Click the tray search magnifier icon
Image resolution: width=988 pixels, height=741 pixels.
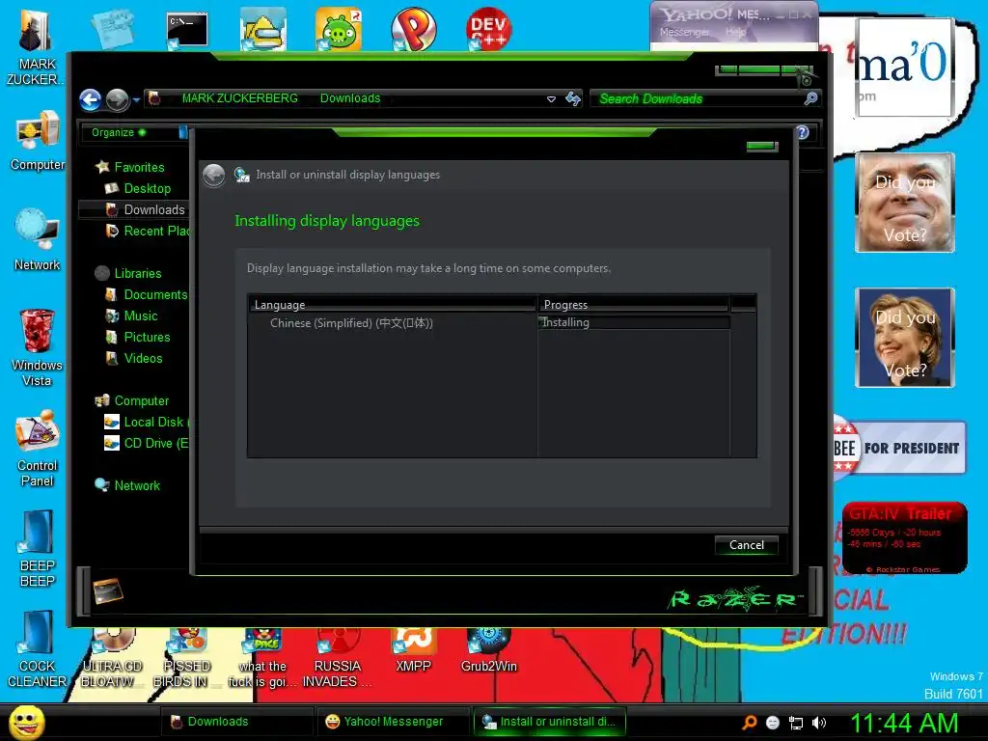[x=749, y=722]
